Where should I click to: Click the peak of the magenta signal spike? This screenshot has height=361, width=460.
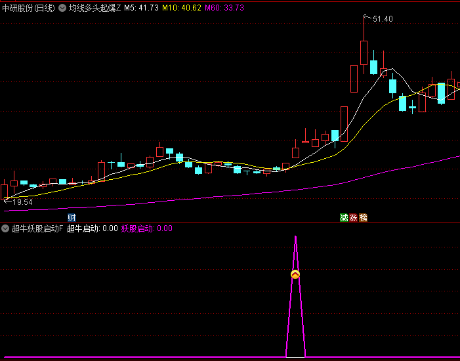coord(295,236)
